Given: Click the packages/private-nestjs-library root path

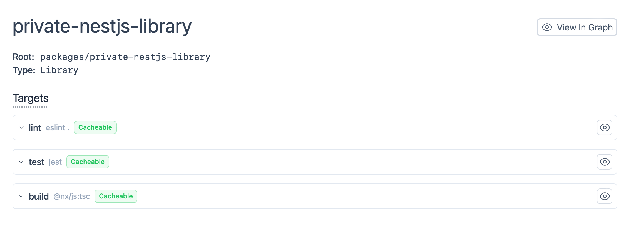Looking at the screenshot, I should coord(125,57).
